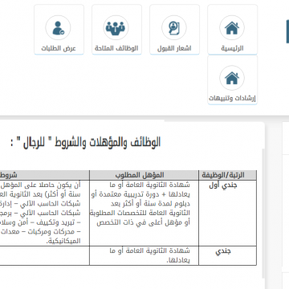Go to the الرئيسية text label
Screen dimensions: 289x289
(x=232, y=48)
